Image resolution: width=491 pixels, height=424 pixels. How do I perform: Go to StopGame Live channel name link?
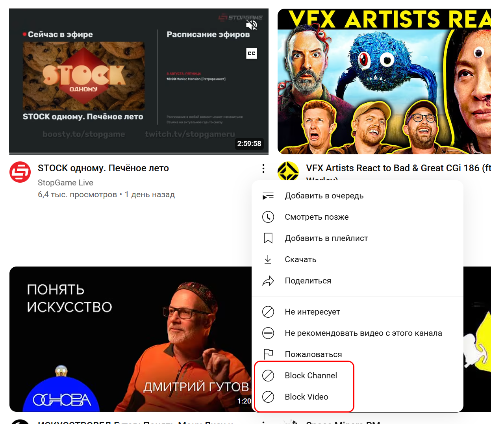[x=65, y=183]
